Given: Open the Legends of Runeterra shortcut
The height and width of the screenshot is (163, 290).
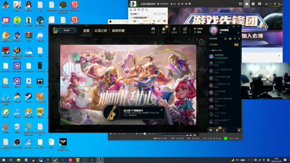Looking at the screenshot, I should [29, 129].
